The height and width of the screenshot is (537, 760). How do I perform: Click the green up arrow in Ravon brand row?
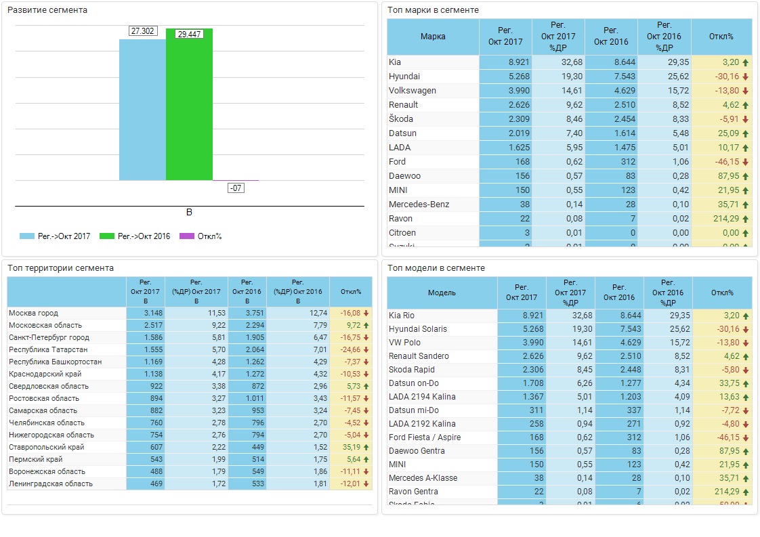(746, 219)
